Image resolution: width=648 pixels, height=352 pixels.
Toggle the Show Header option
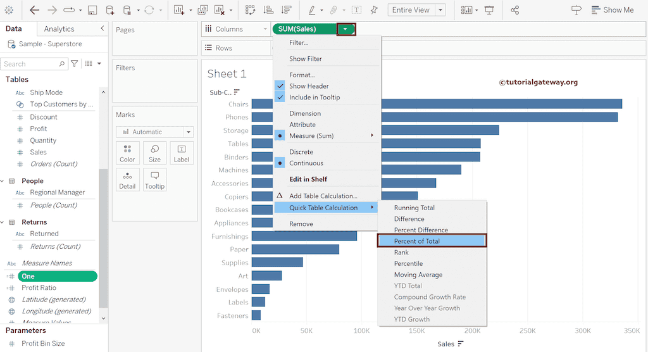pyautogui.click(x=309, y=86)
